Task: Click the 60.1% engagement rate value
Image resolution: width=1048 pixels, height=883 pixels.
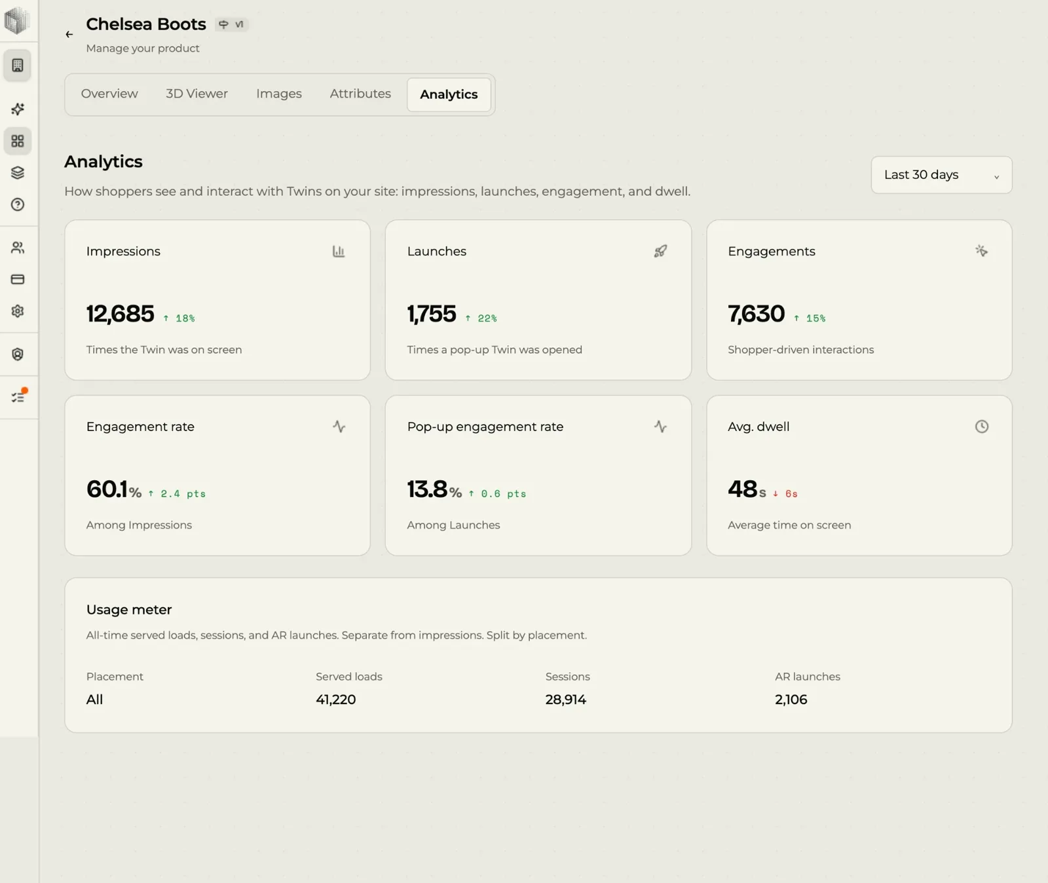Action: (114, 489)
